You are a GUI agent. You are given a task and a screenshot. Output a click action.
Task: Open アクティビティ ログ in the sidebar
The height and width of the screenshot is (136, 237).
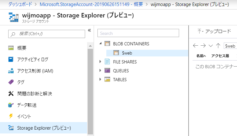point(33,59)
